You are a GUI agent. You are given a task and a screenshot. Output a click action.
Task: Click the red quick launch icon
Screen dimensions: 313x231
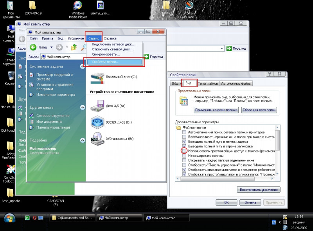(x=34, y=218)
